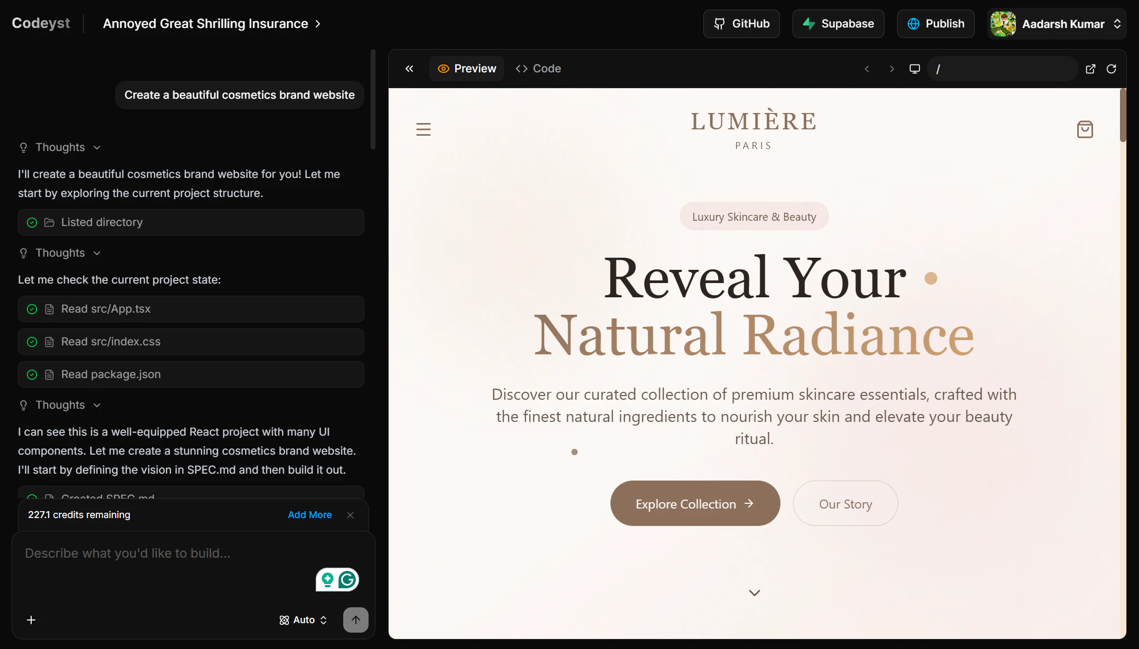Click the Explore Collection button

pos(695,504)
